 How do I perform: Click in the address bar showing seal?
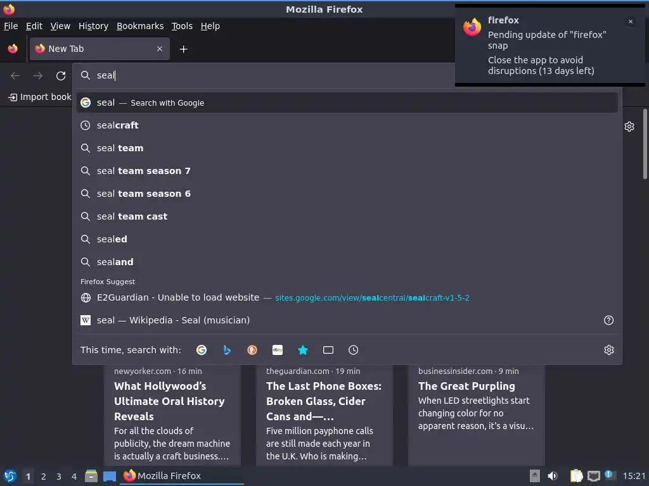[265, 75]
